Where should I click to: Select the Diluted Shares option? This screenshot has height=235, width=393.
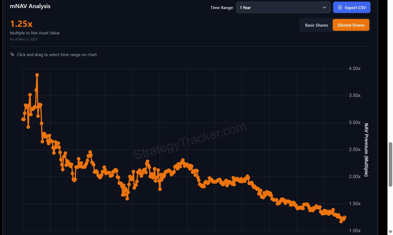click(351, 25)
